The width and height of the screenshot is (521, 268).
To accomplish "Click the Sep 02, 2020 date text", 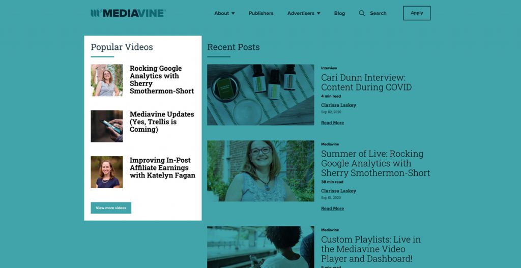I will click(331, 112).
